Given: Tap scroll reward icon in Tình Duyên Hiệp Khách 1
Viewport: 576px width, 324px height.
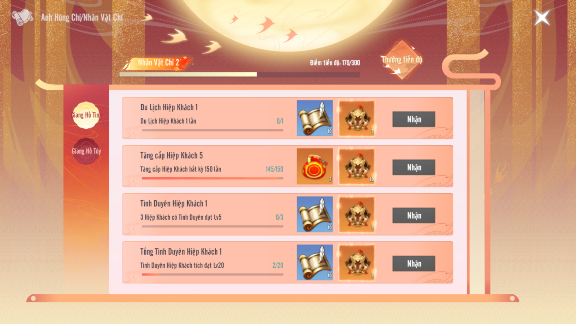Looking at the screenshot, I should [315, 214].
